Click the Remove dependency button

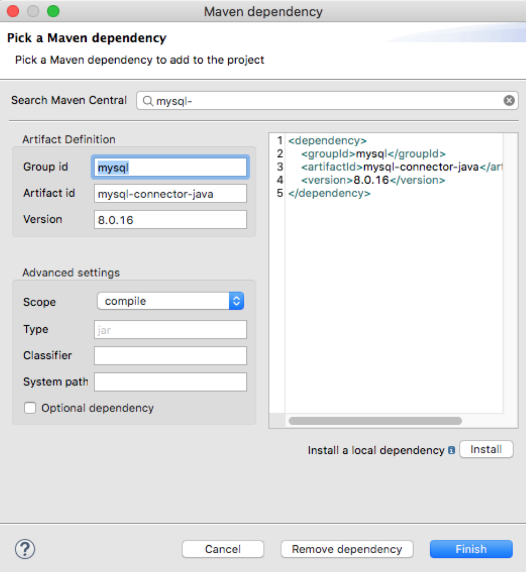(x=347, y=549)
